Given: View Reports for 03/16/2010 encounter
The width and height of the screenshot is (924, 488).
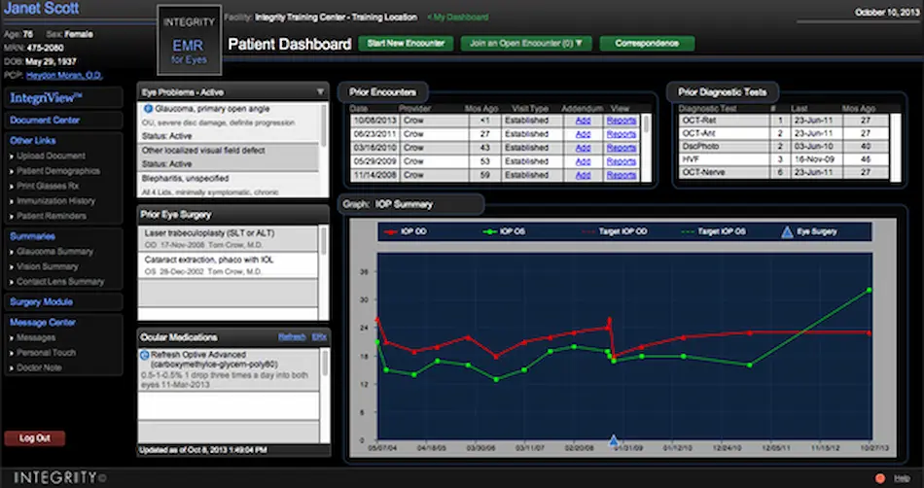Looking at the screenshot, I should [x=622, y=148].
